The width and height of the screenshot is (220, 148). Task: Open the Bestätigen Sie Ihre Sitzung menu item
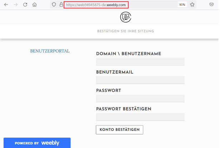pos(126,31)
